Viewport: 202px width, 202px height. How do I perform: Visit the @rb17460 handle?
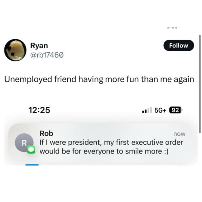[x=47, y=55]
